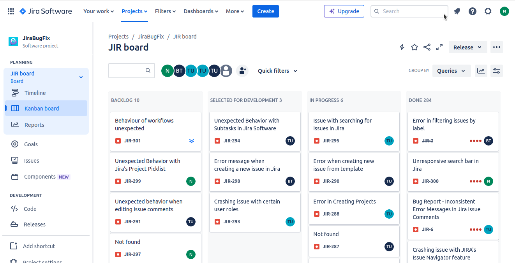Open issue key JIR-298
Screen dimensions: 515x263
(232, 181)
